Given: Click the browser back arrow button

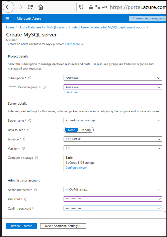Looking at the screenshot, I should point(8,7).
